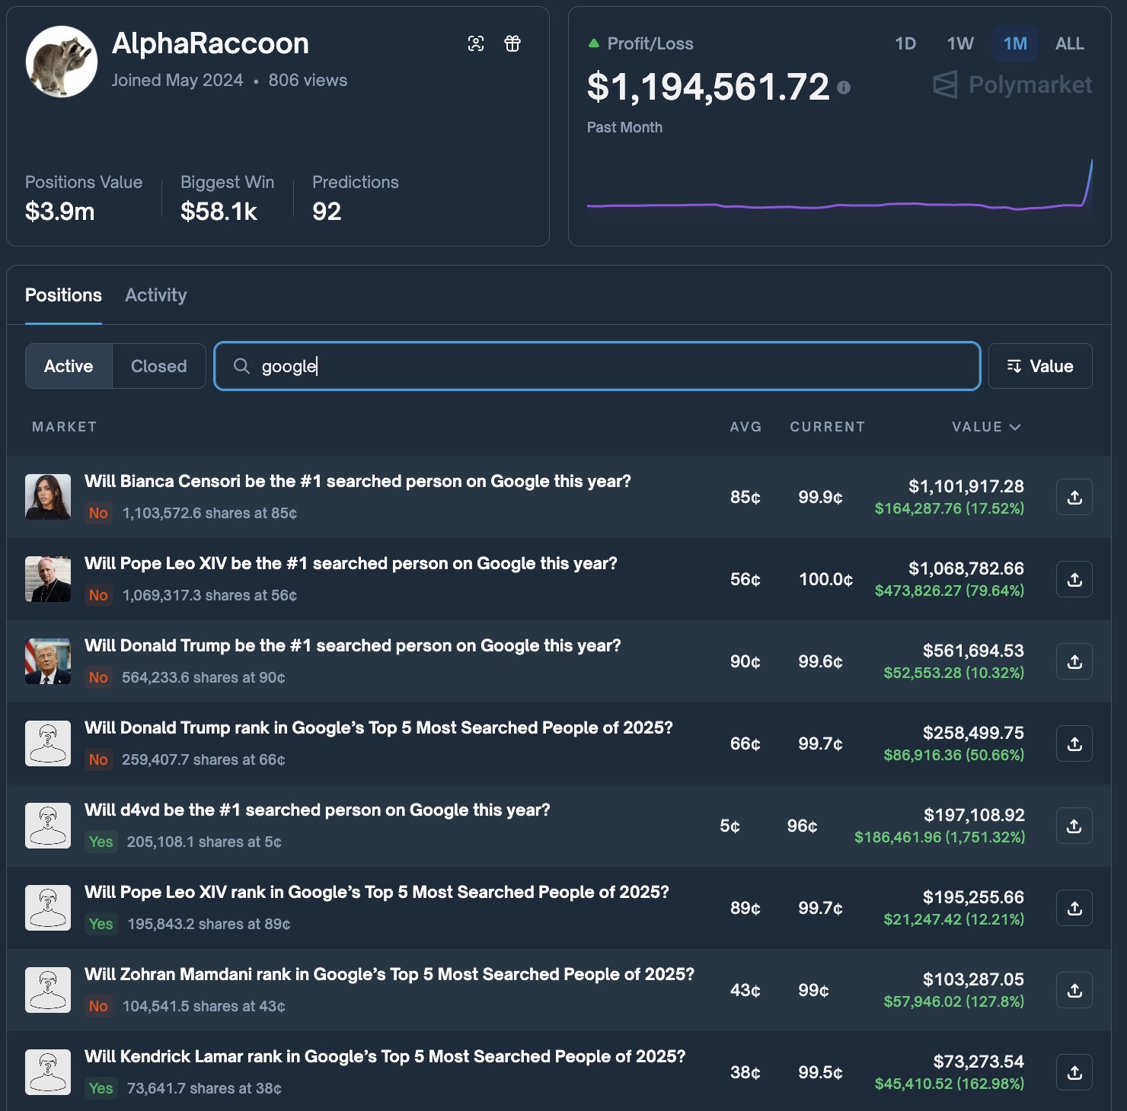This screenshot has width=1127, height=1111.
Task: Click inside the google search input field
Action: pos(533,366)
